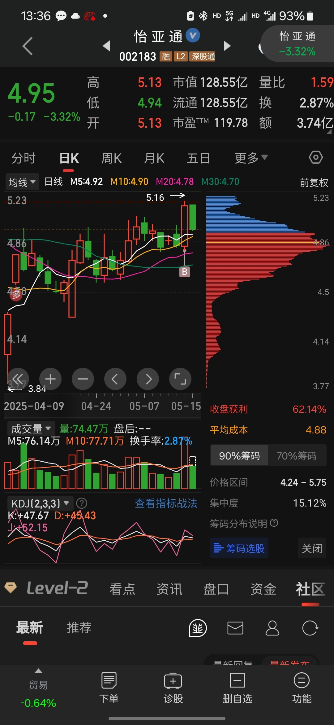This screenshot has width=334, height=725.
Task: Toggle 前复权 price adjustment
Action: [x=314, y=182]
